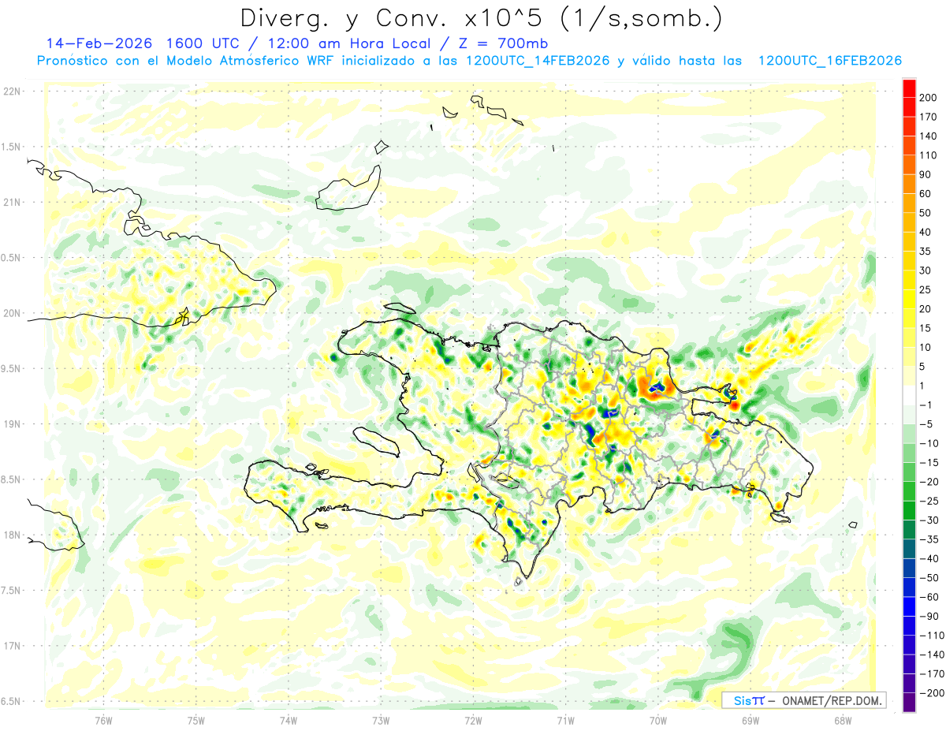Screen dimensions: 946x731
Task: Click the '6.5N' latitude label
Action: coord(12,701)
